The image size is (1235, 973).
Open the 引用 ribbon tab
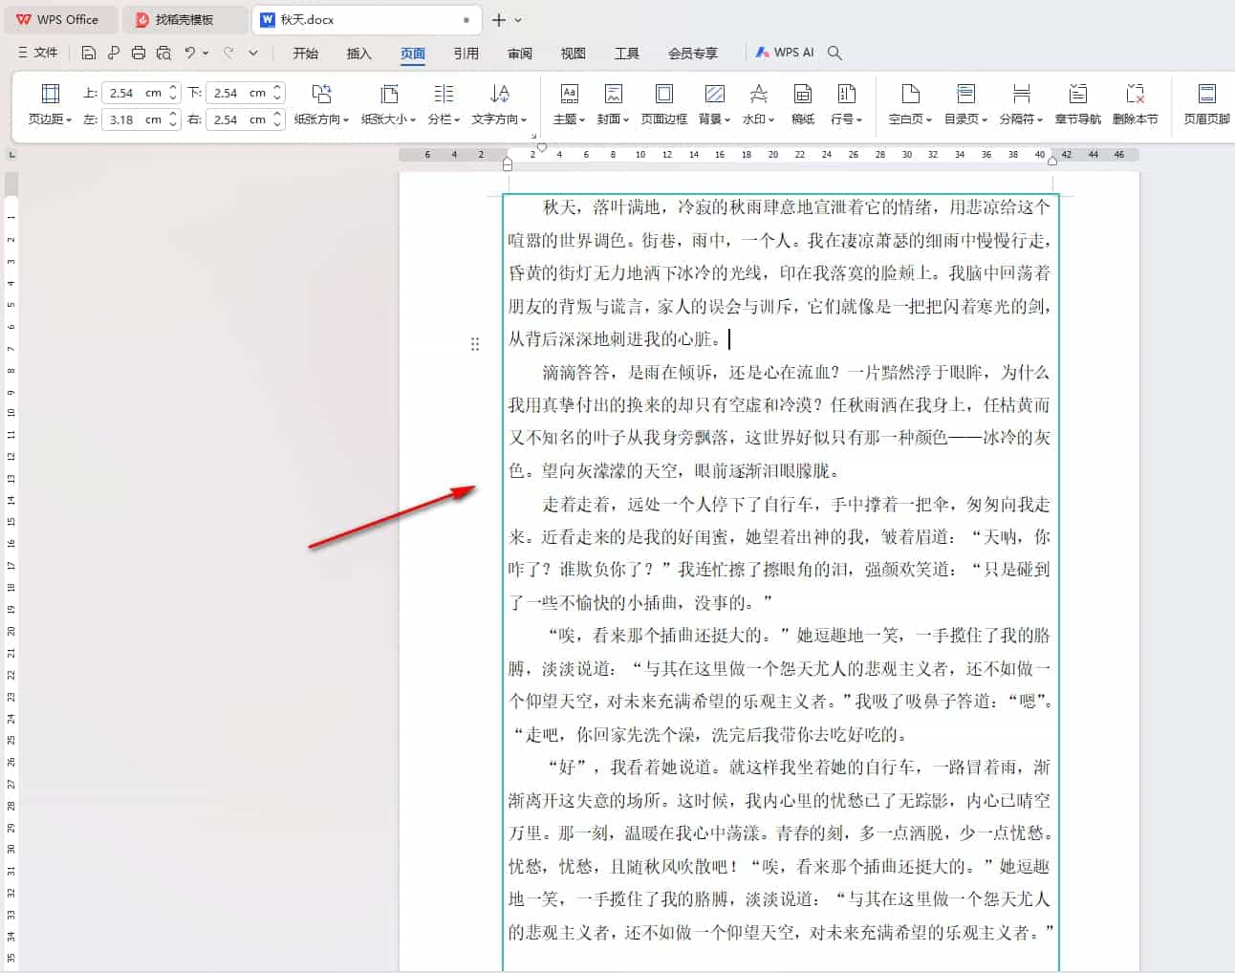tap(466, 54)
